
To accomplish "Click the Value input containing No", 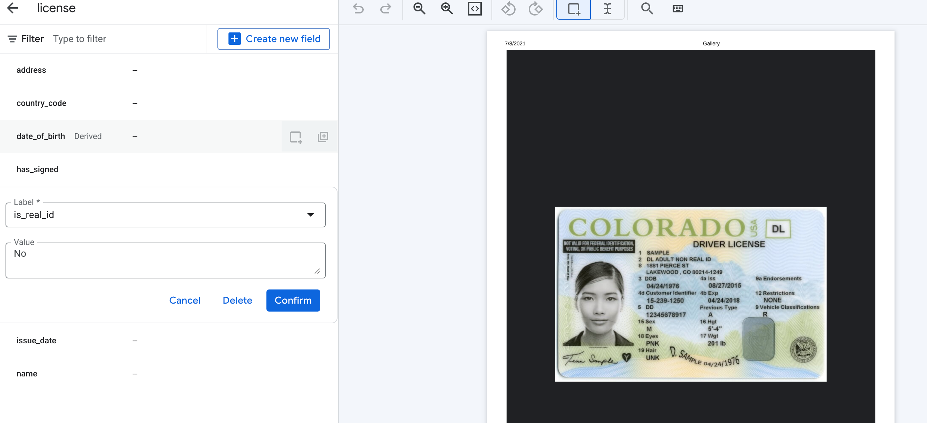I will click(165, 260).
